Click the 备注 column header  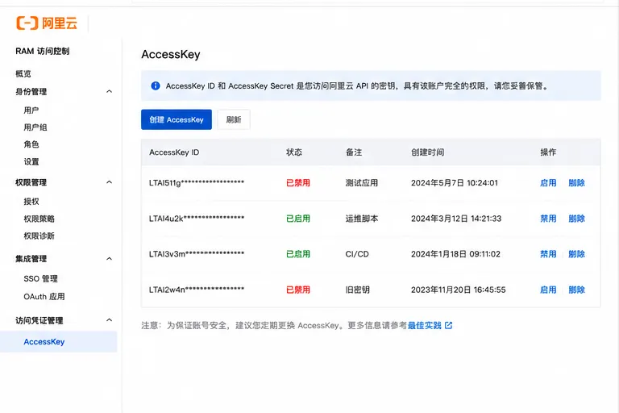click(x=354, y=152)
